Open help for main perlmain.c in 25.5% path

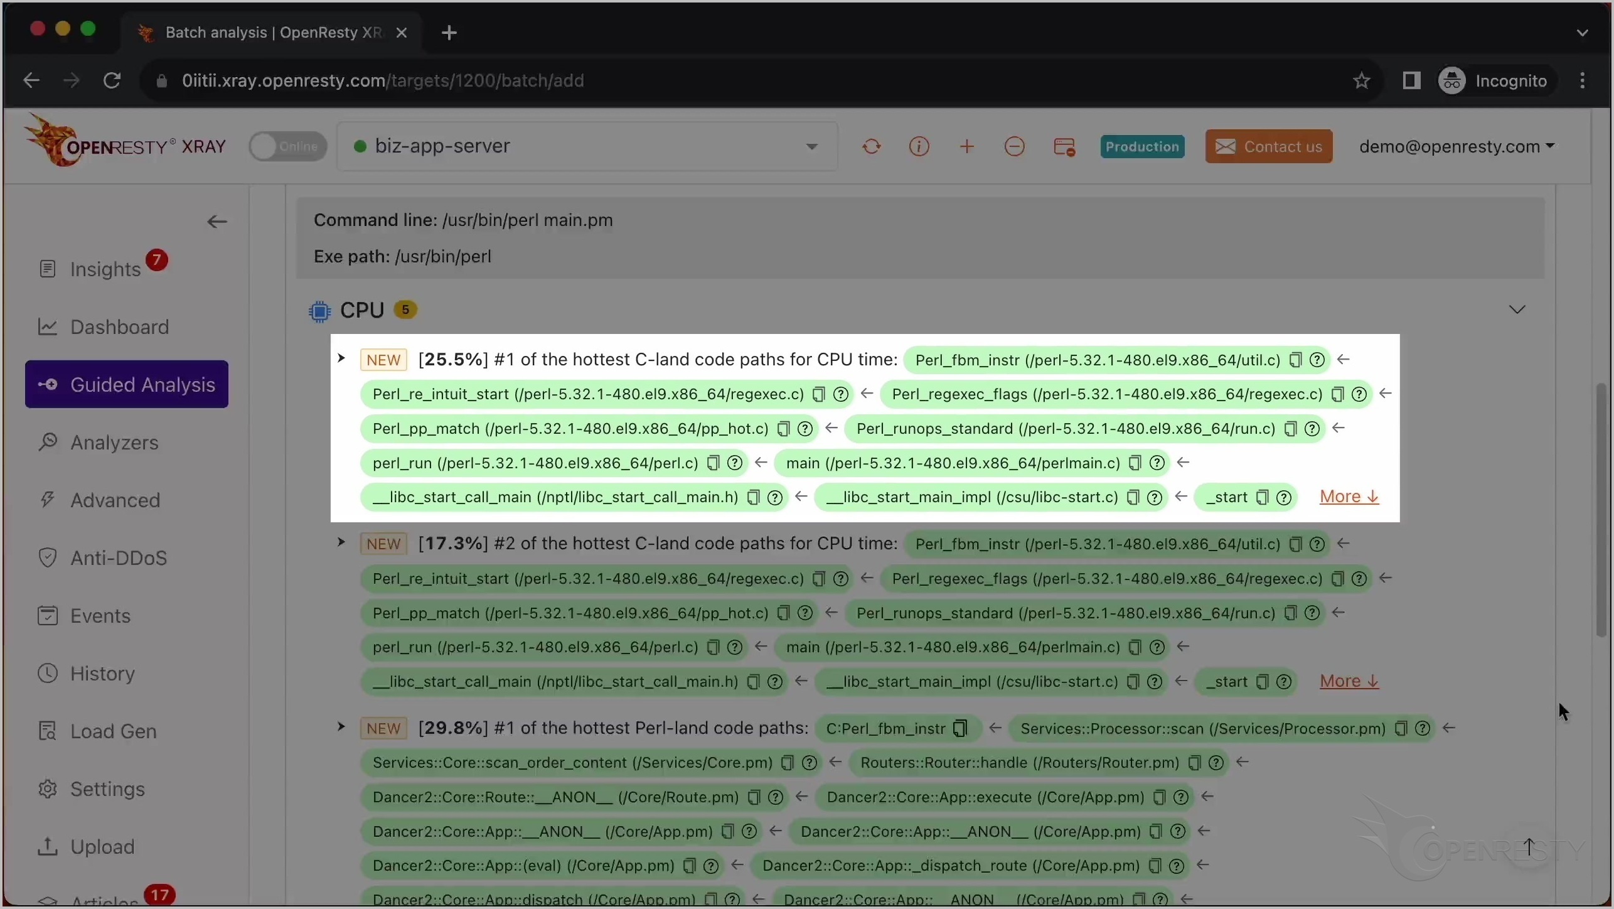[x=1157, y=463]
